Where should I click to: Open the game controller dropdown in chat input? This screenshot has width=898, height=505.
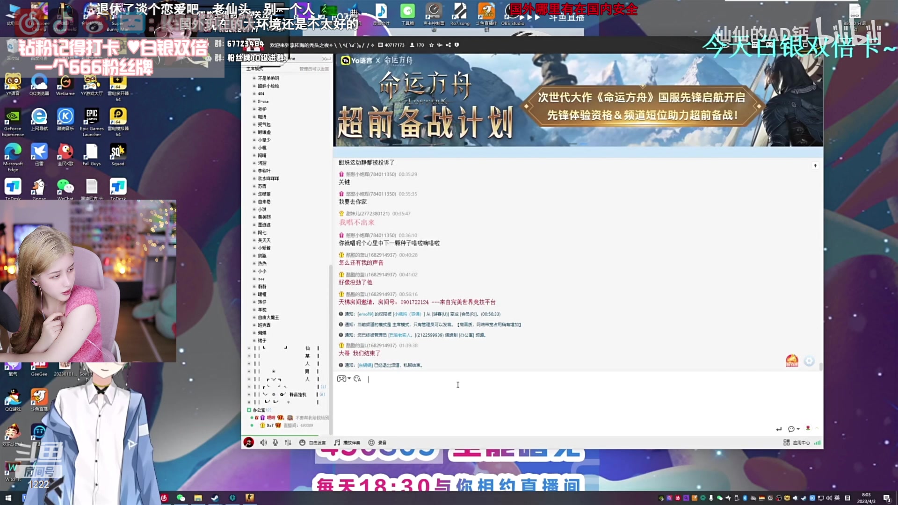coord(344,379)
